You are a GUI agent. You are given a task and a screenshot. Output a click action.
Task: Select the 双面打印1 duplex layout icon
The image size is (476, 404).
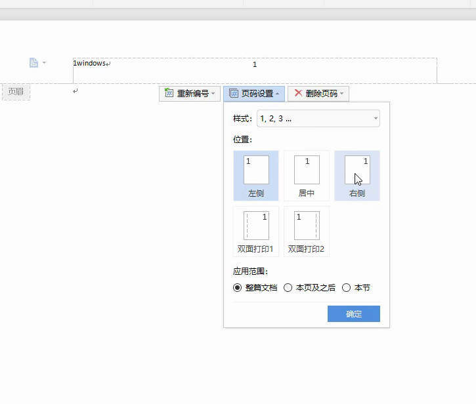[256, 226]
